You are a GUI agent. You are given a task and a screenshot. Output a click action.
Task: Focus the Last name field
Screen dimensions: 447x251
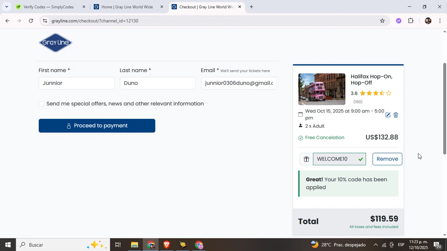(x=158, y=83)
